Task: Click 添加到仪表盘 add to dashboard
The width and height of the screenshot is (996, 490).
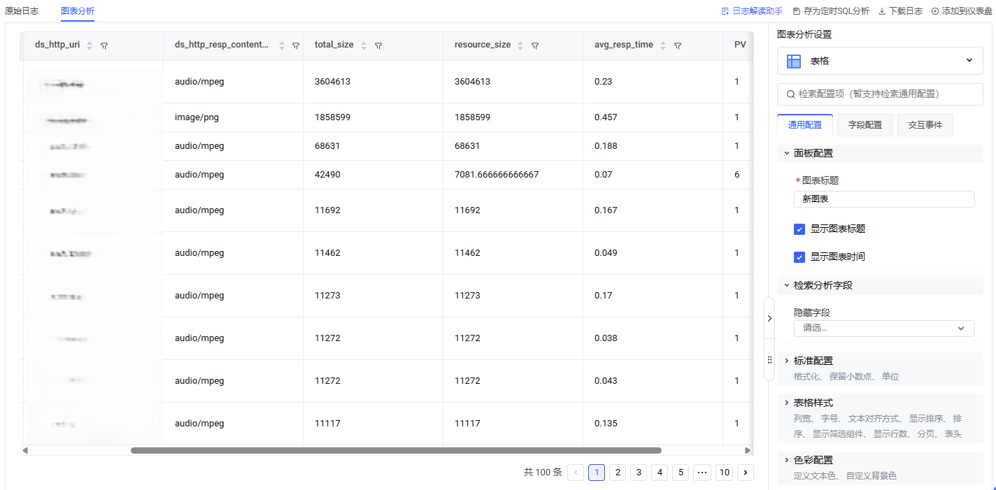Action: point(962,11)
